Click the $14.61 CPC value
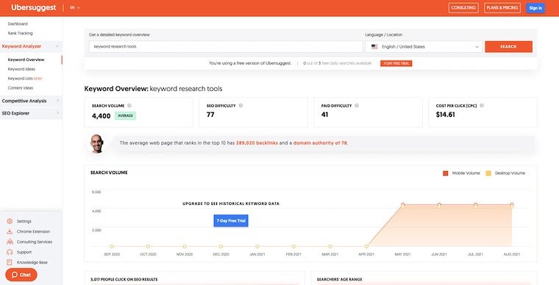This screenshot has width=559, height=285. (x=445, y=115)
